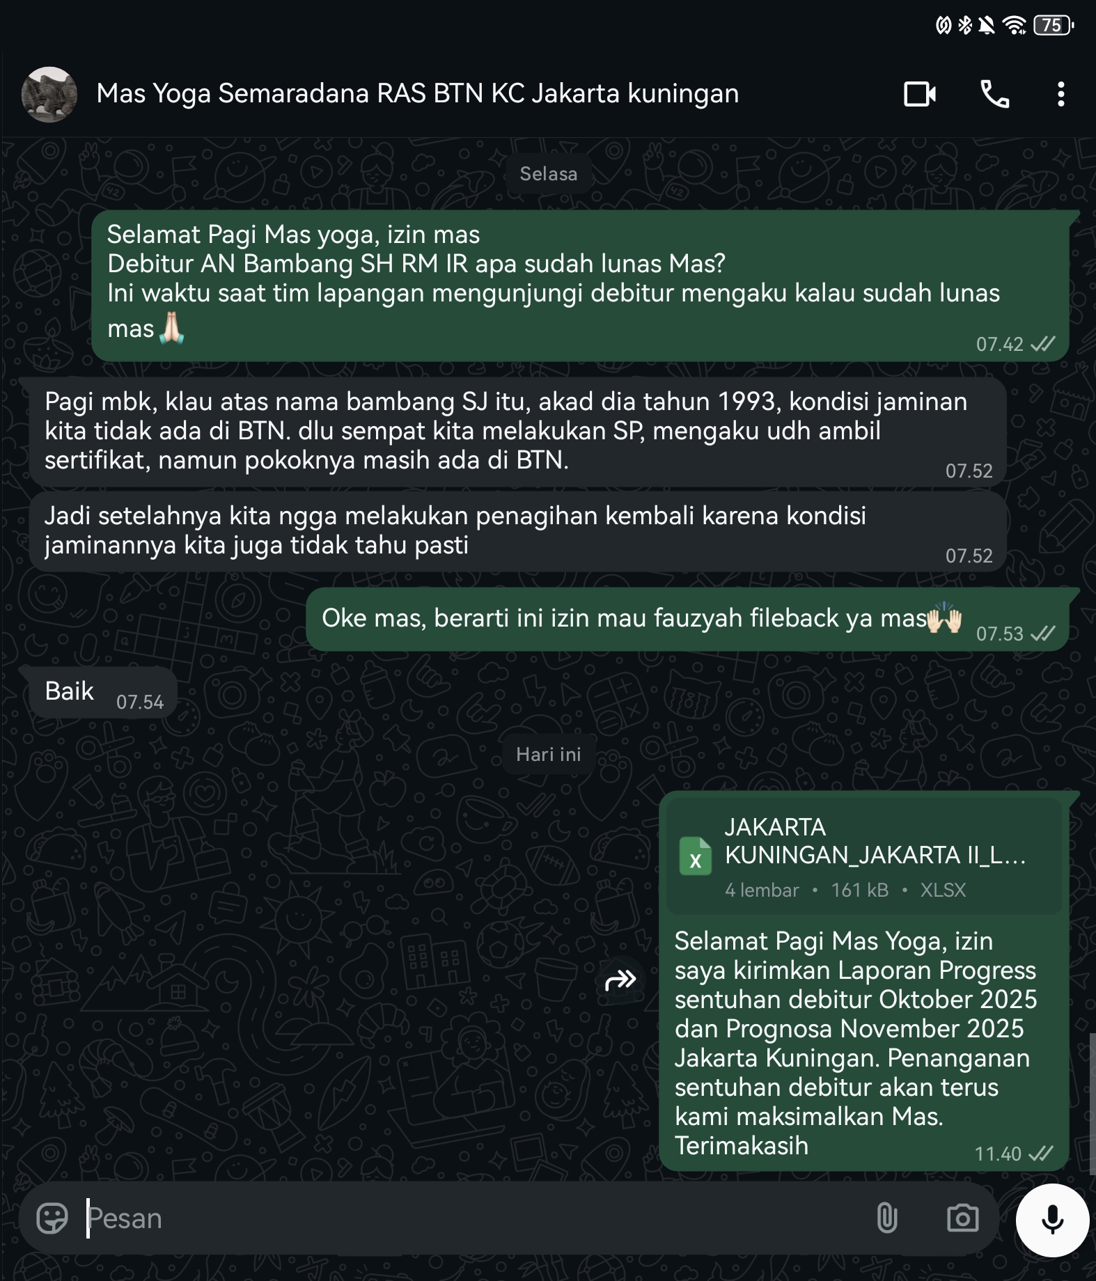
Task: Open JAKARTA KUNINGAN_JAKARTA II document
Action: coord(863,856)
